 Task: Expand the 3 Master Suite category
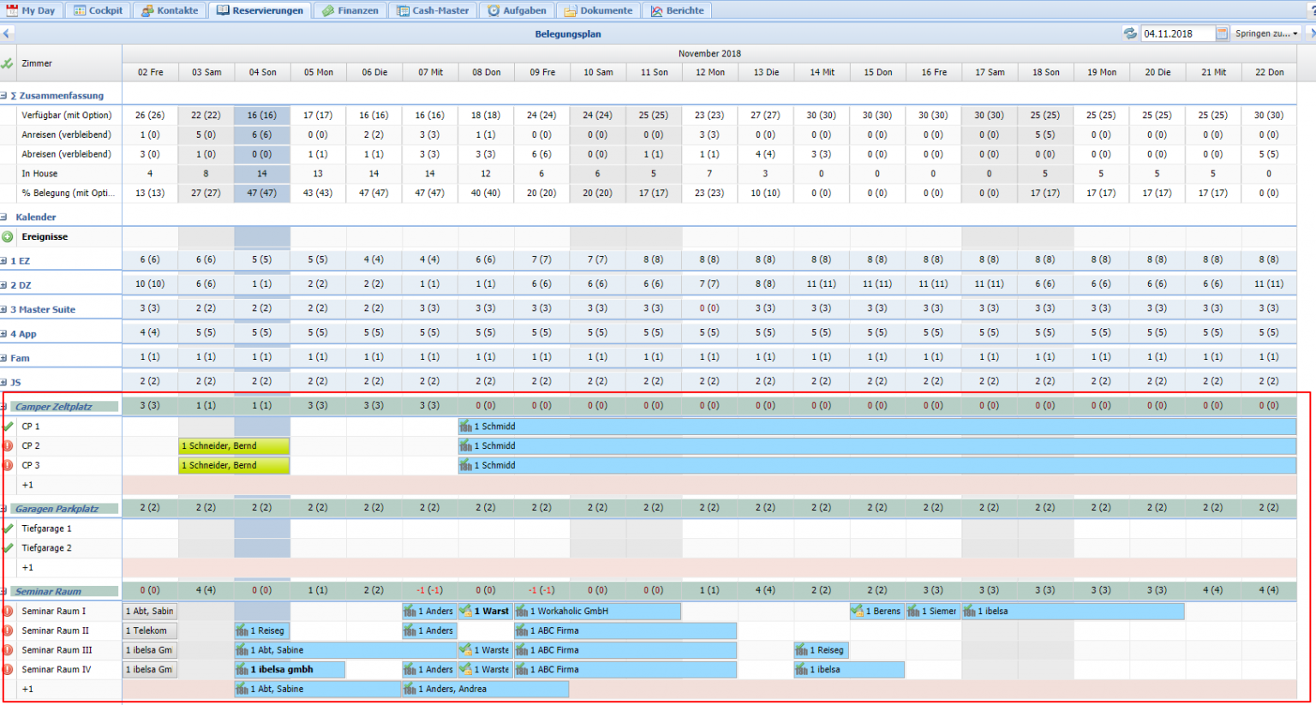point(4,310)
